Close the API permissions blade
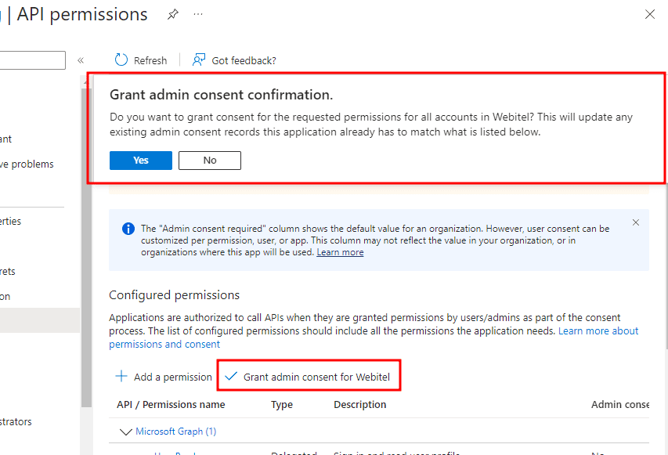Screen dimensions: 668x455 coord(650,14)
